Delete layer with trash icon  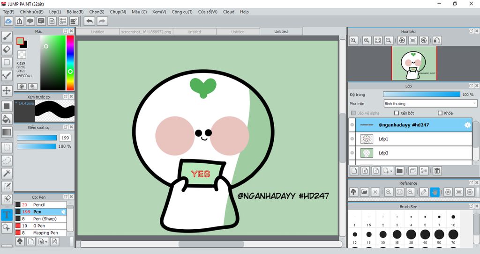(437, 171)
